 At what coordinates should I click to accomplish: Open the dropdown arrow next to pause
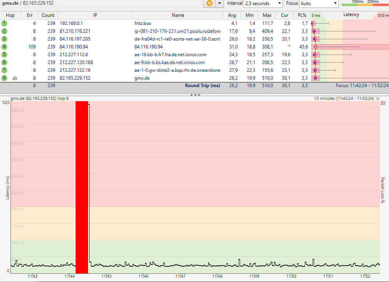(x=219, y=3)
